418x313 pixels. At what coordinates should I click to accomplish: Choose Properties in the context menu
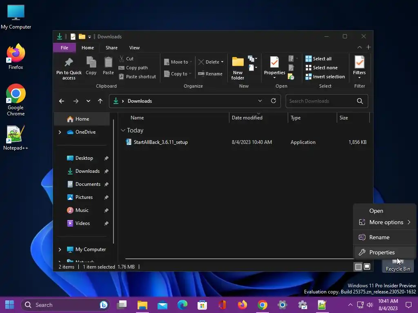[385, 252]
